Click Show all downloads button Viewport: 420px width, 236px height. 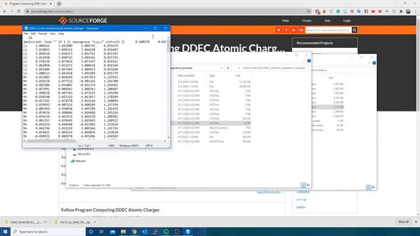[x=404, y=222]
